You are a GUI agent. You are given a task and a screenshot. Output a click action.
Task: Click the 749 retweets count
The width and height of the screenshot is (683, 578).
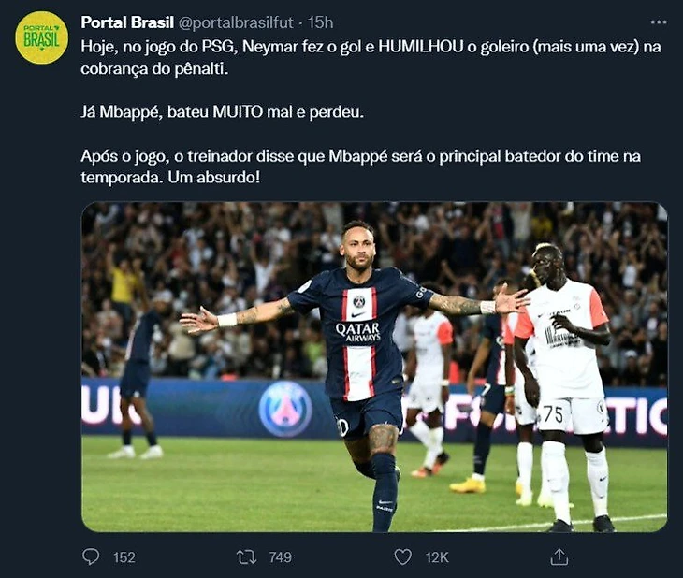click(x=280, y=557)
